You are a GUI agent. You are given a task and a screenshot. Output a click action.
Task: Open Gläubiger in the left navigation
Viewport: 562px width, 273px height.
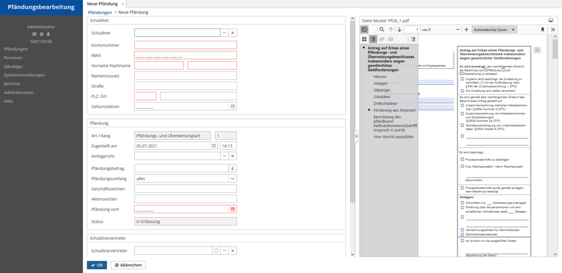[x=13, y=66]
